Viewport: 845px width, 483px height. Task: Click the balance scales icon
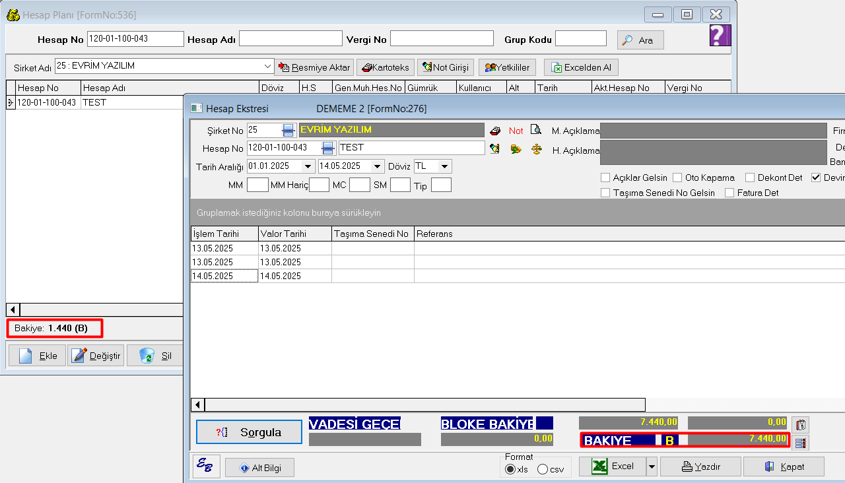click(x=537, y=148)
